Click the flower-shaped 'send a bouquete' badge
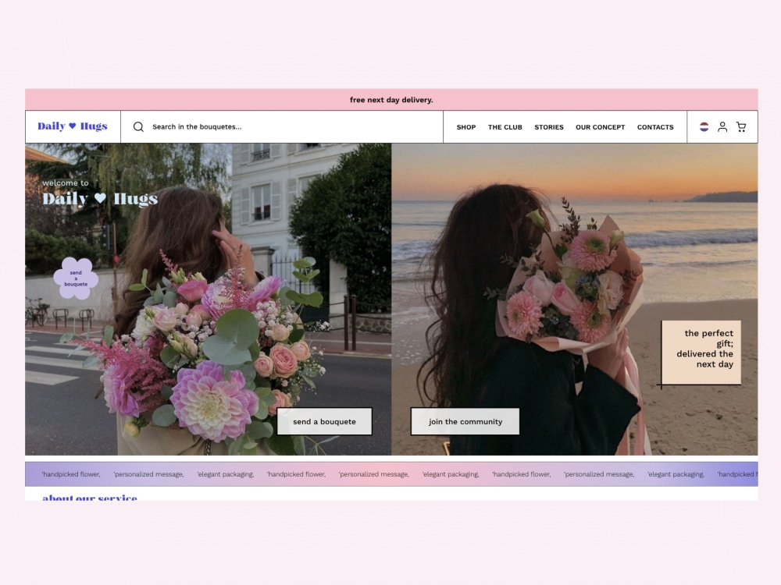 76,278
